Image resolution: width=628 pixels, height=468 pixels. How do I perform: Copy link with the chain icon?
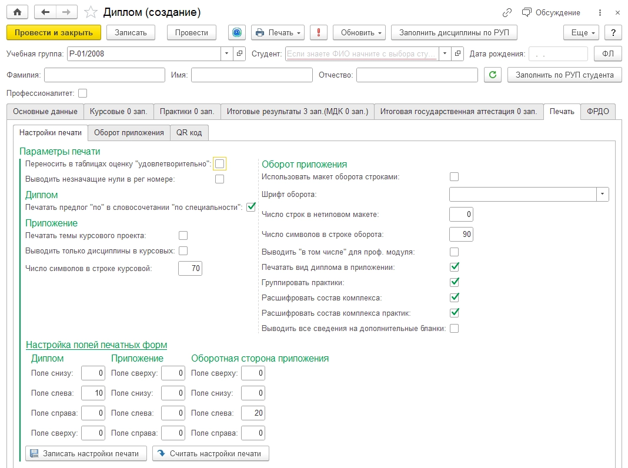coord(507,13)
